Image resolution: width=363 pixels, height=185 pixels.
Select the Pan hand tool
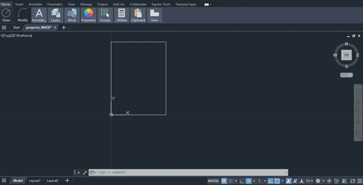(x=358, y=103)
